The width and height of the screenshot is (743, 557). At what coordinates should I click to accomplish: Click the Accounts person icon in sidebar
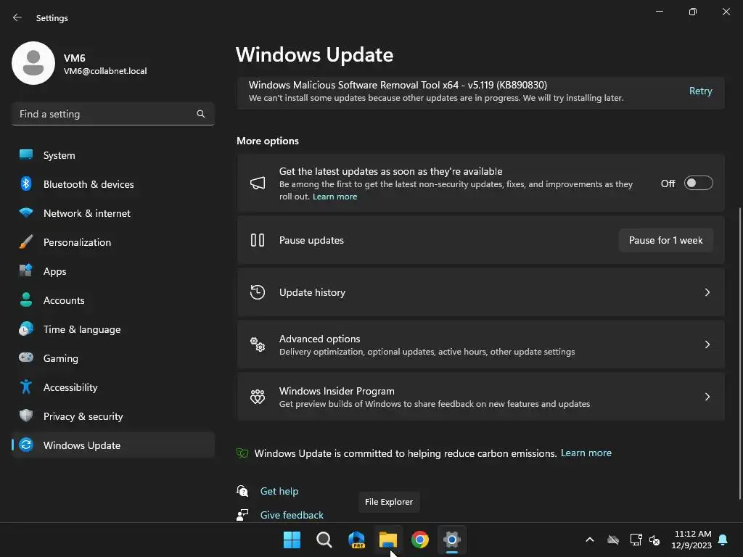pos(26,300)
